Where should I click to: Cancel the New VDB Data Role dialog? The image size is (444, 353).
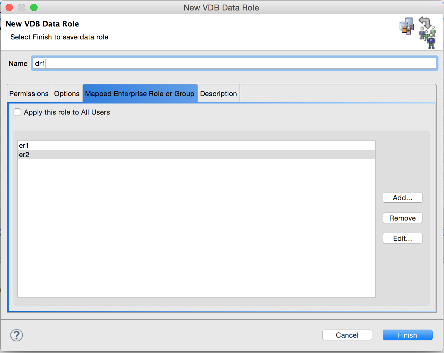pos(347,335)
